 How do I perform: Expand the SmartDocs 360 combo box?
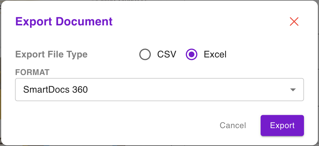coord(159,89)
